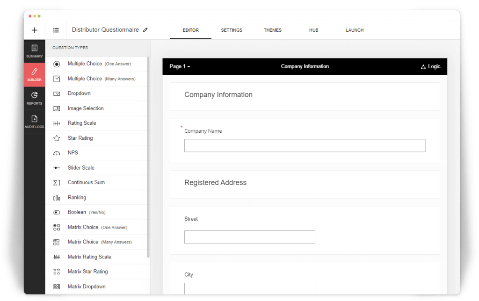The image size is (479, 301).
Task: Expand the Page 1 dropdown
Action: point(180,66)
